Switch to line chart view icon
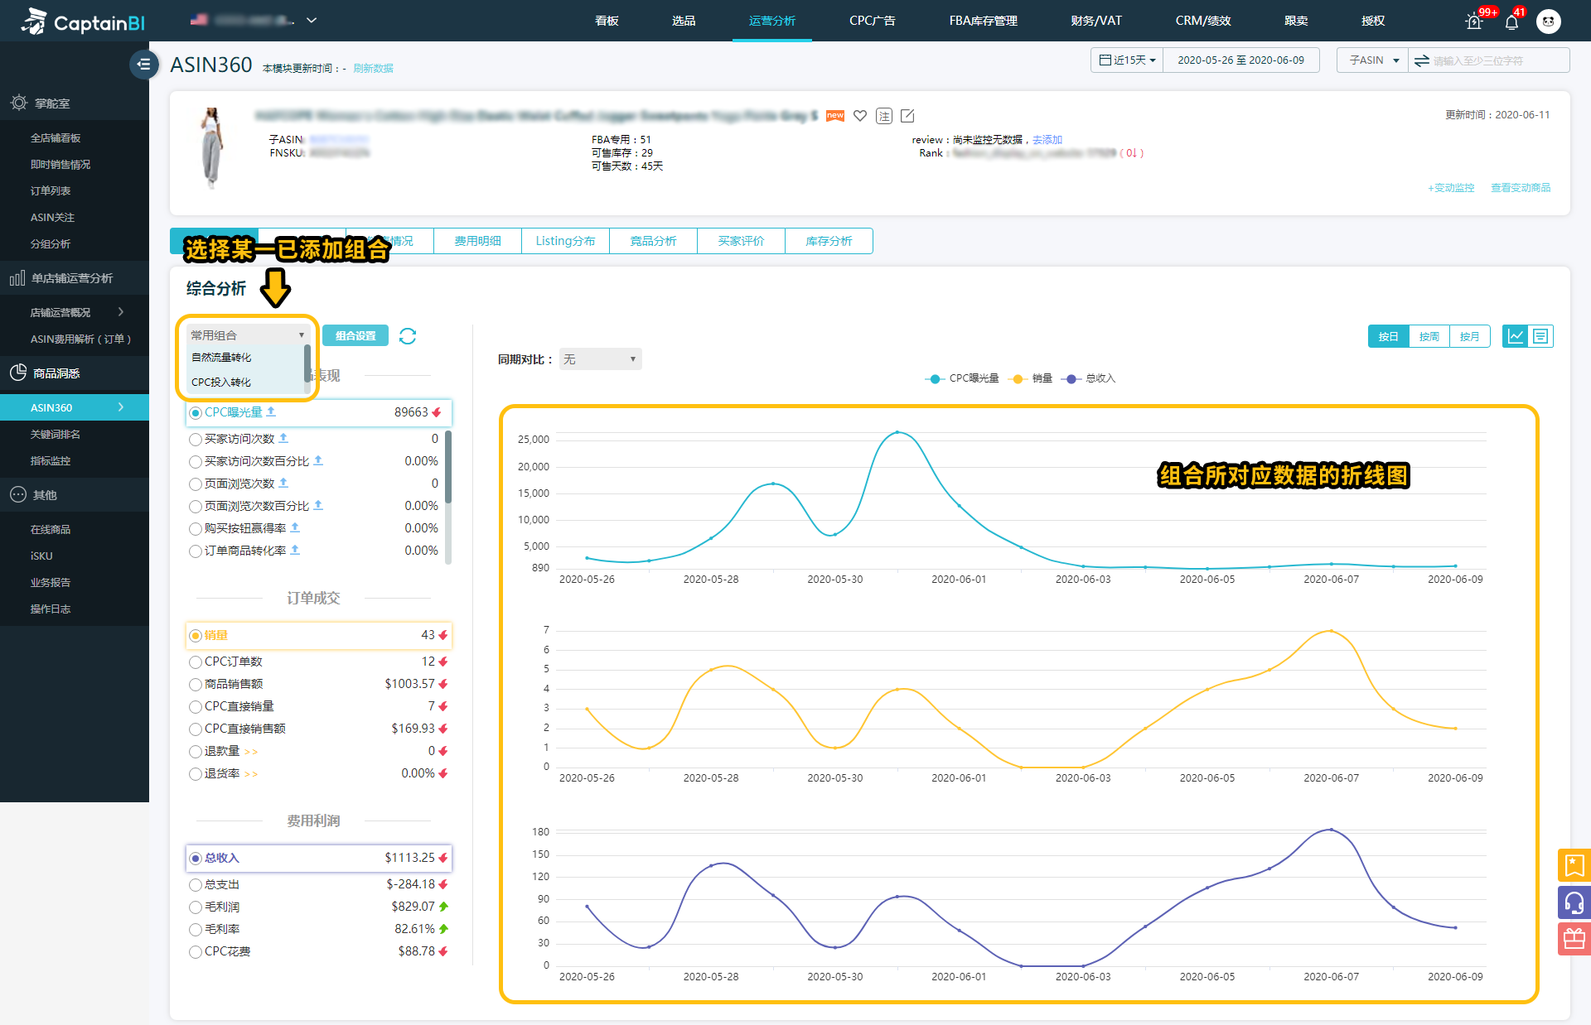This screenshot has height=1025, width=1591. coord(1516,336)
